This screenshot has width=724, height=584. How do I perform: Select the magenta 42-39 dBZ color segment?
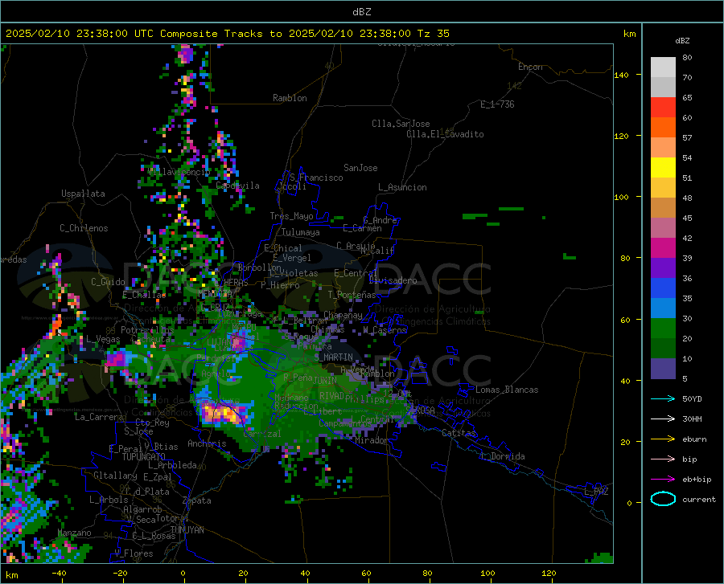coord(663,248)
